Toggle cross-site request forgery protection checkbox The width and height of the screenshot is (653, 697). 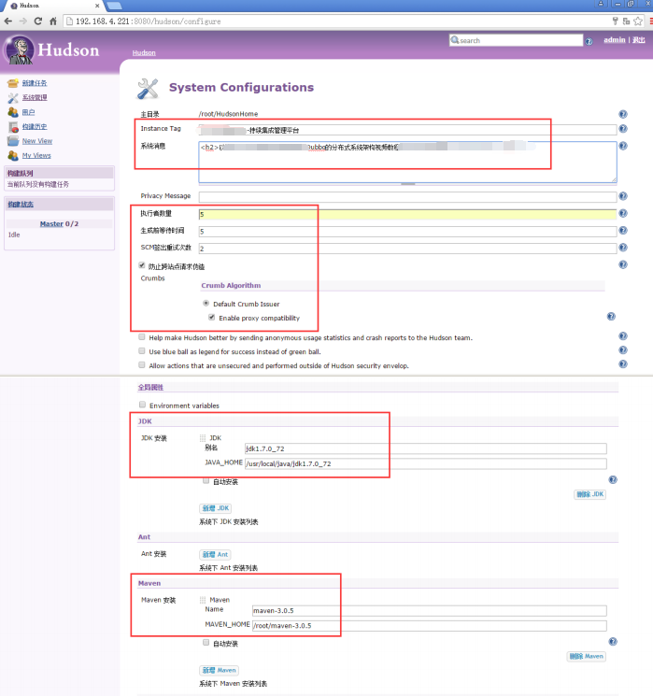142,265
